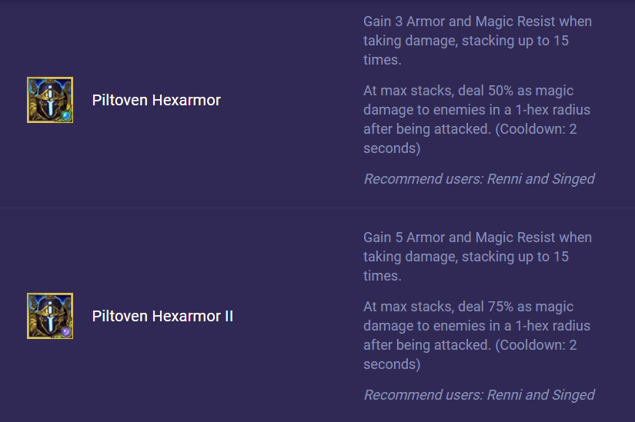Click the teal gem on the Hexarmor icon

point(66,116)
